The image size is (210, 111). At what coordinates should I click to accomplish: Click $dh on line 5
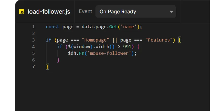click(72, 53)
